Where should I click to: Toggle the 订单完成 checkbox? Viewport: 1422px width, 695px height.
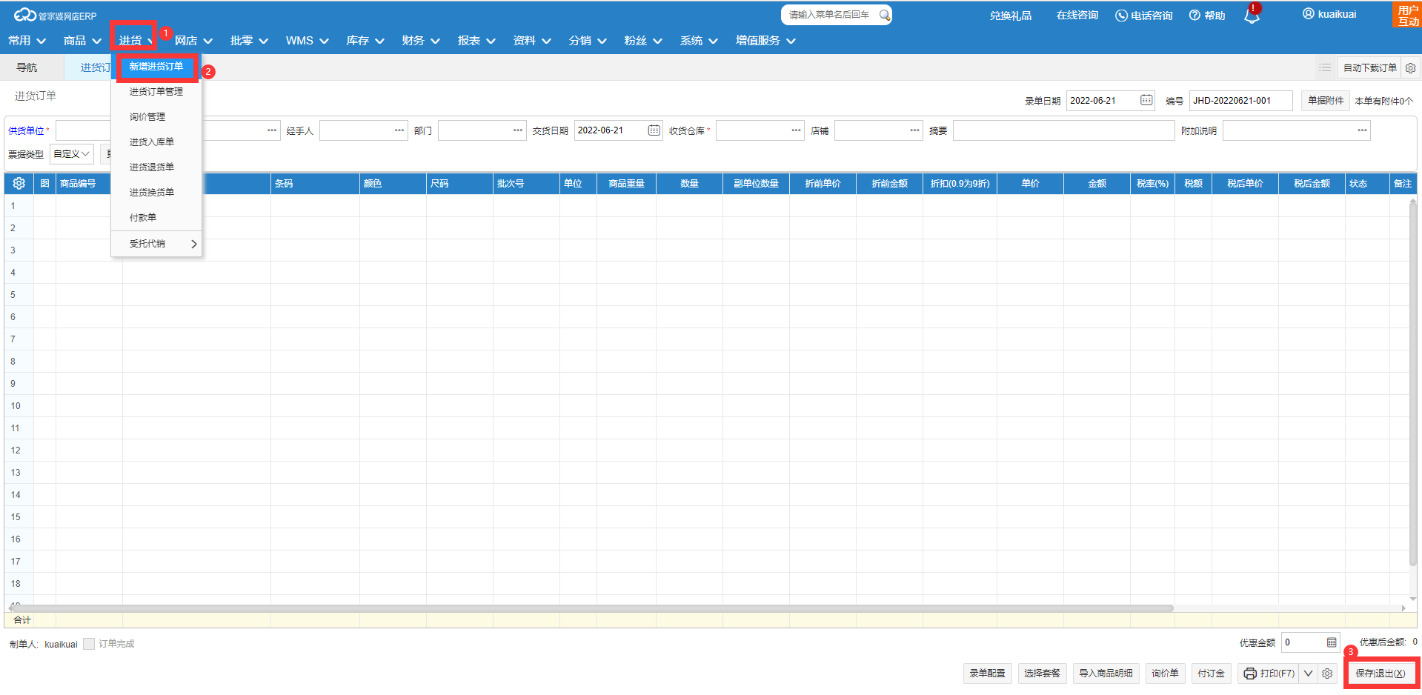coord(89,644)
